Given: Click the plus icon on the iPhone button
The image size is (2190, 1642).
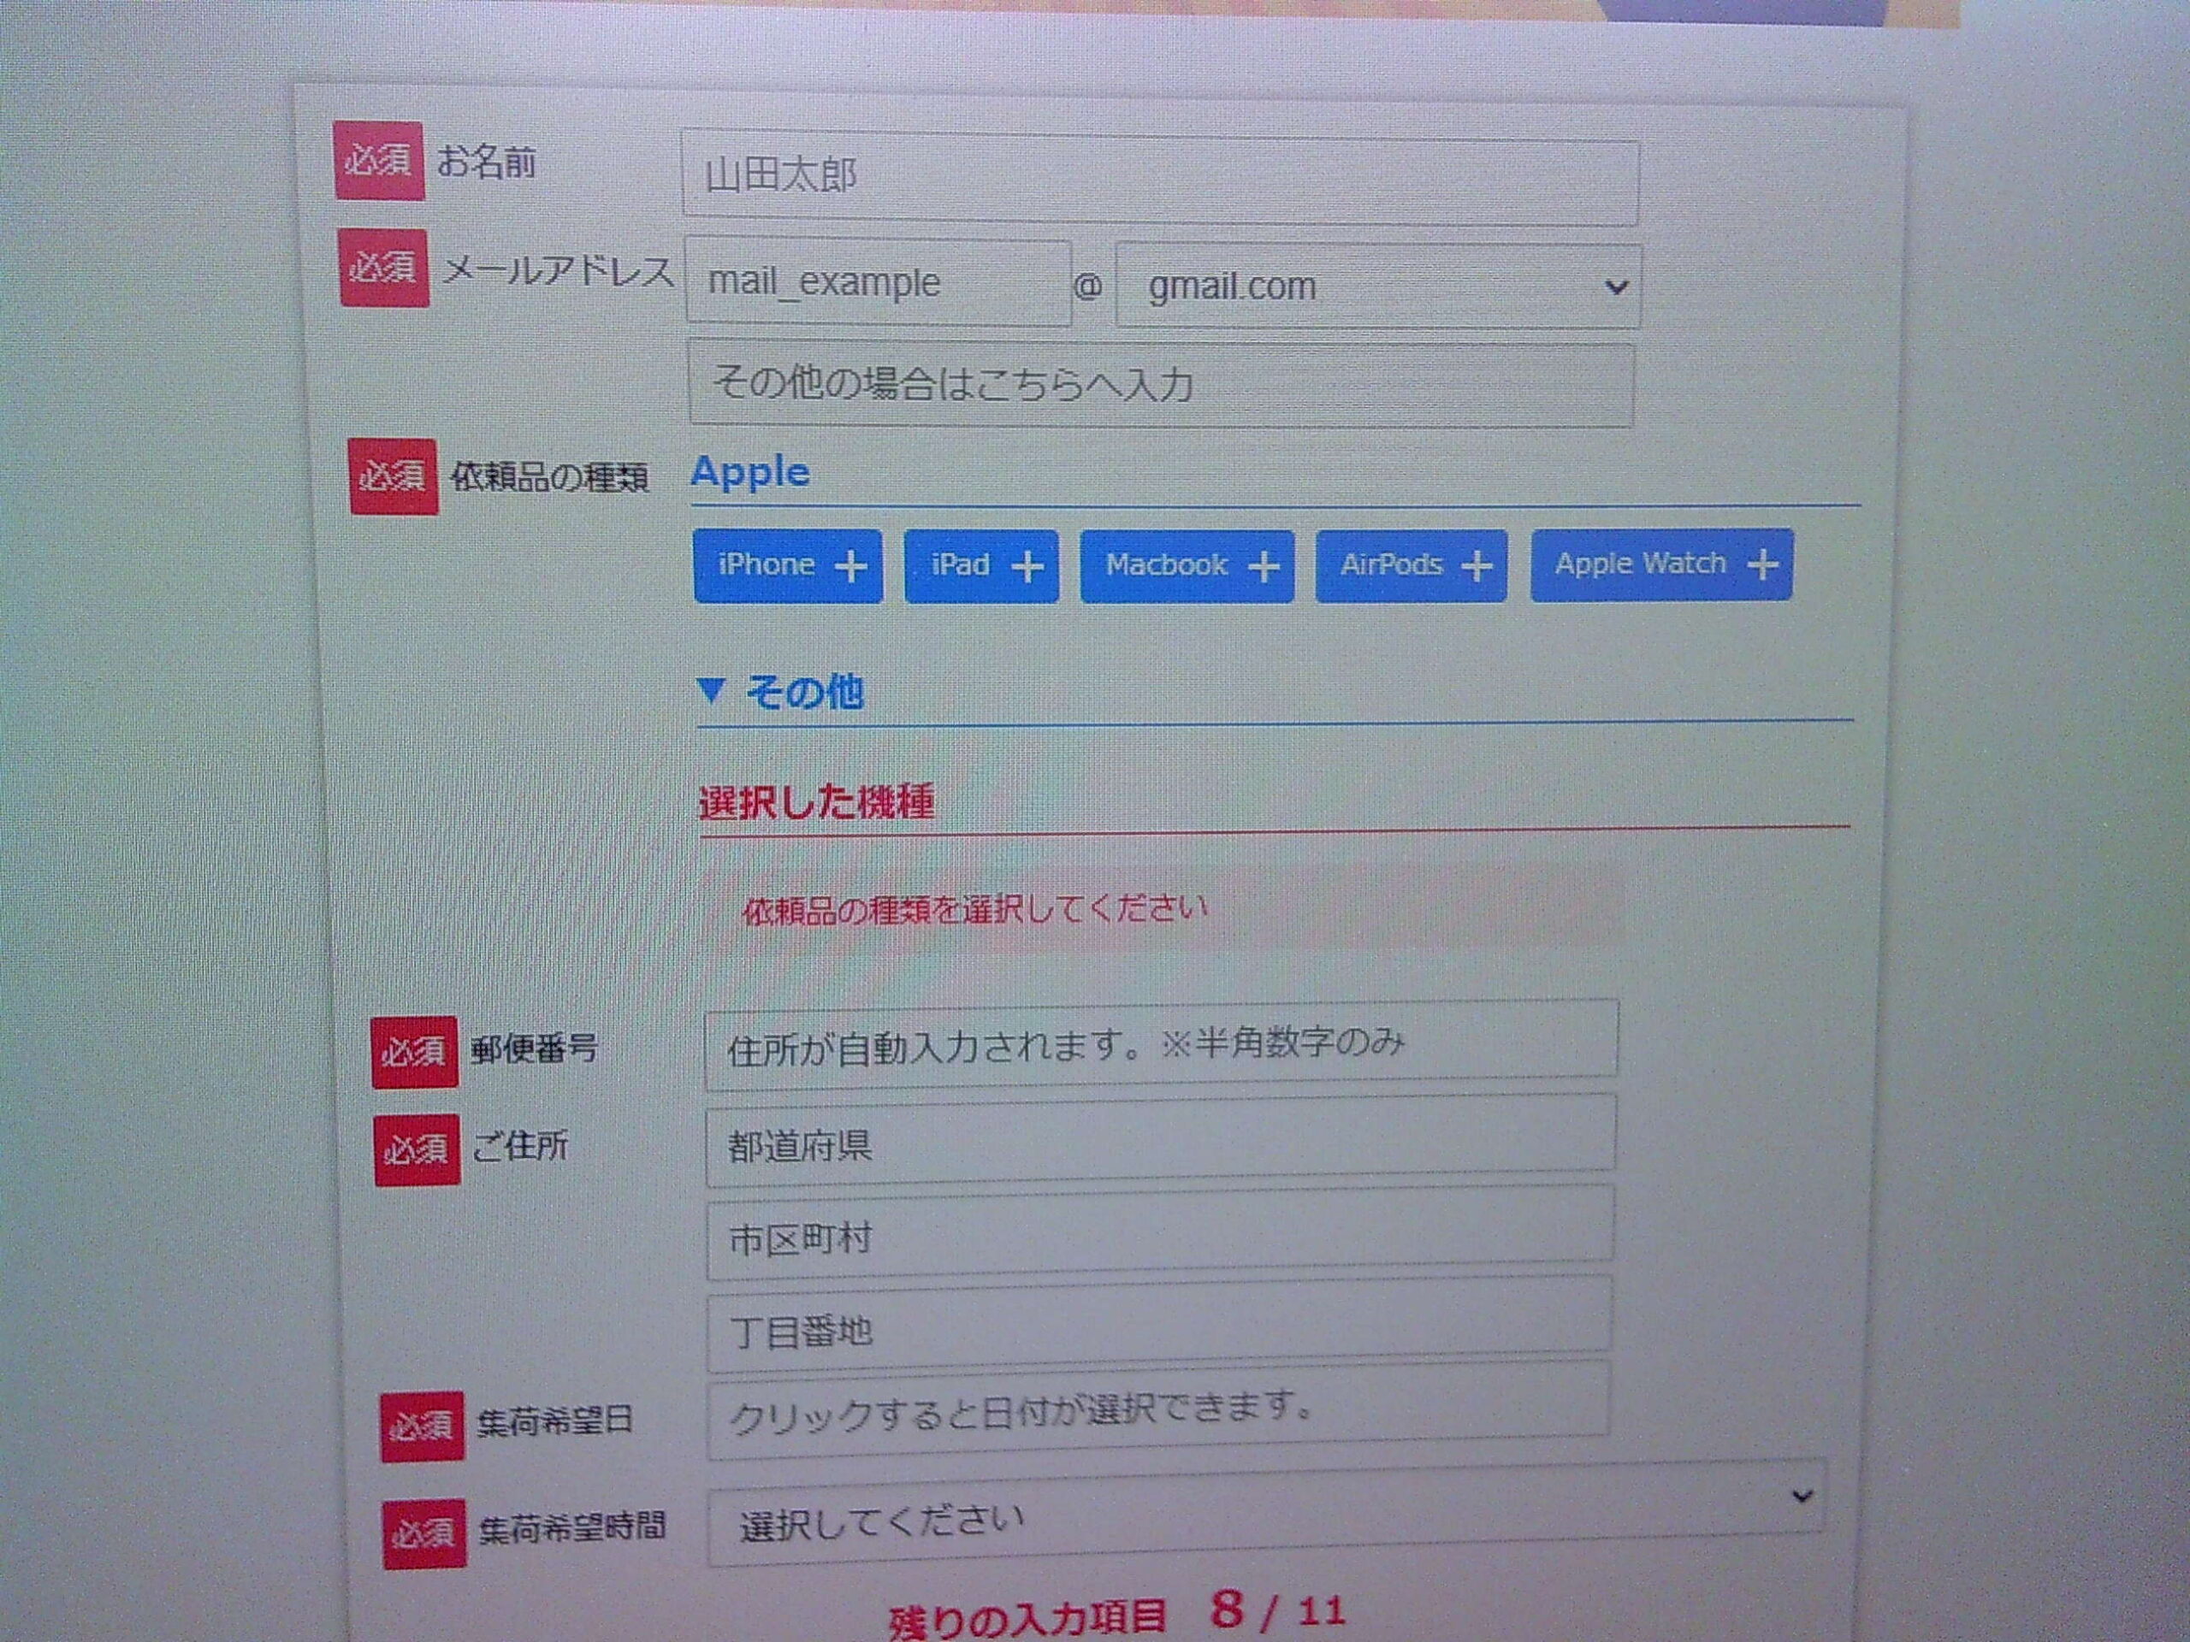Looking at the screenshot, I should pyautogui.click(x=850, y=567).
